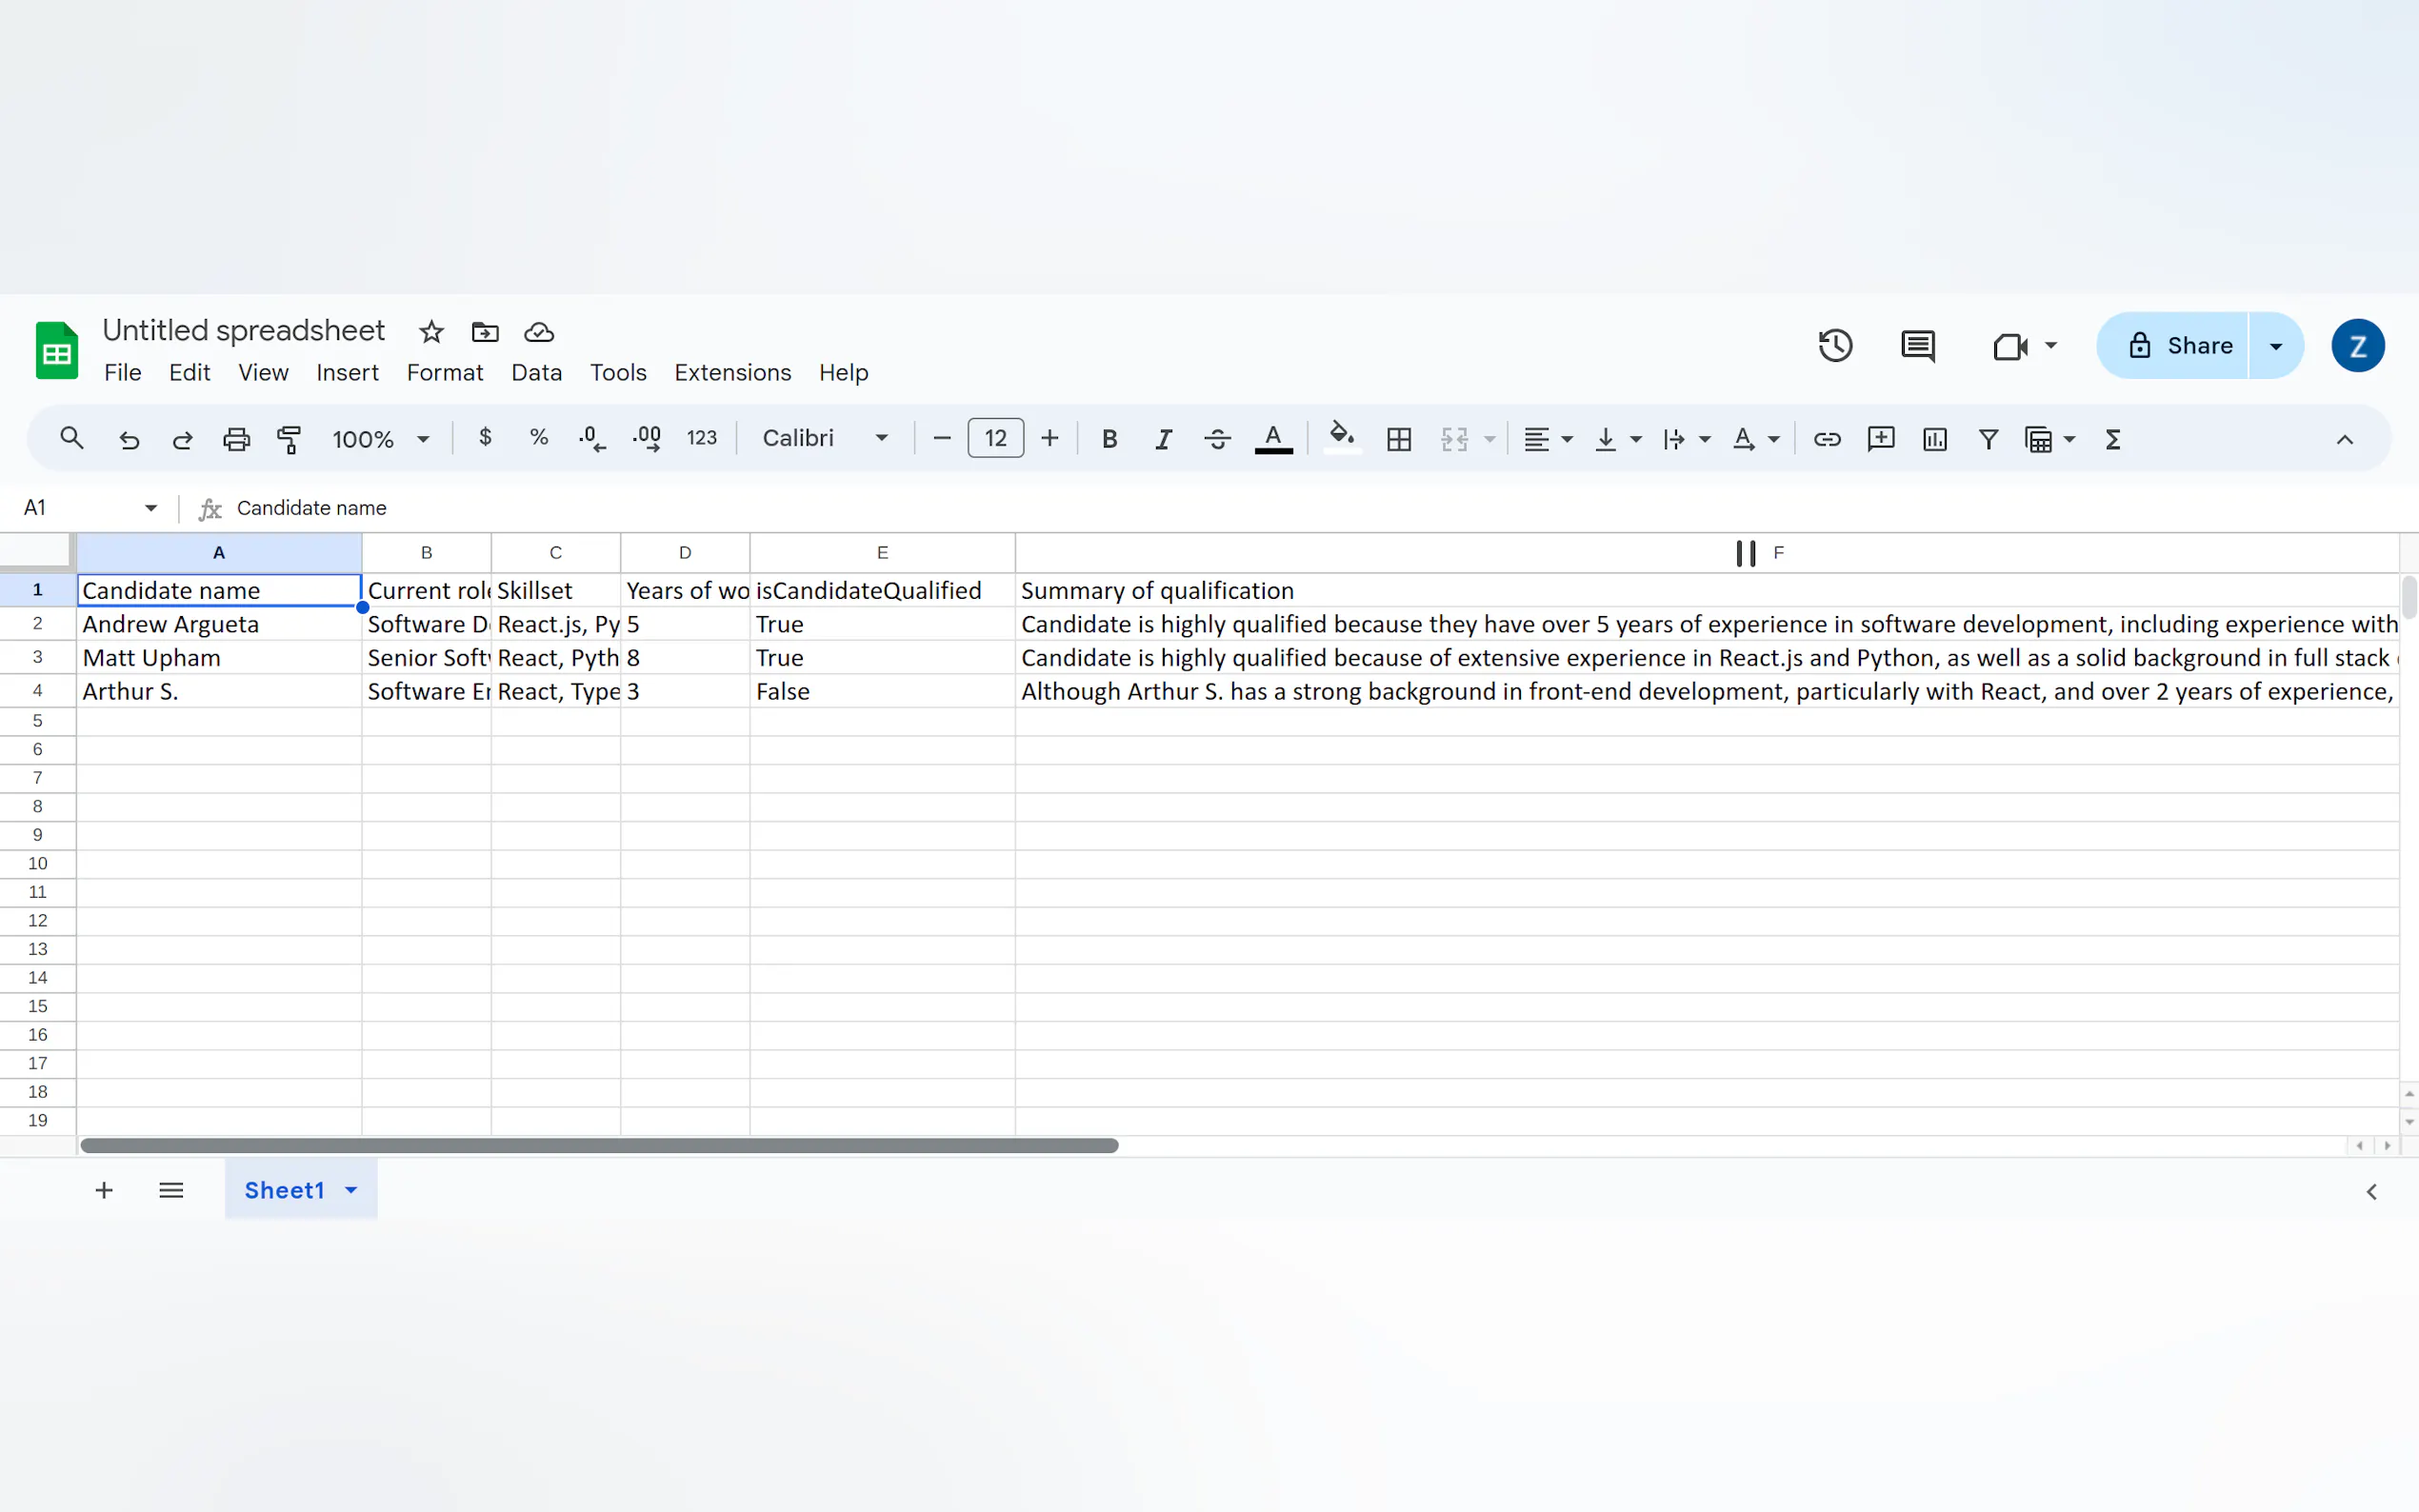Open the 100% zoom dropdown
The width and height of the screenshot is (2419, 1512).
coord(380,439)
